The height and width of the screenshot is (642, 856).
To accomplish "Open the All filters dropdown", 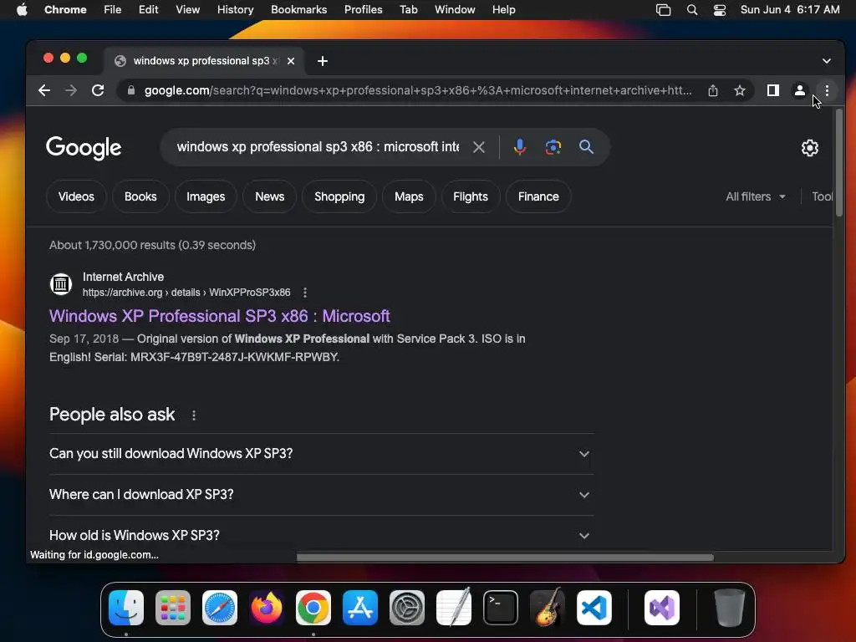I will [756, 196].
